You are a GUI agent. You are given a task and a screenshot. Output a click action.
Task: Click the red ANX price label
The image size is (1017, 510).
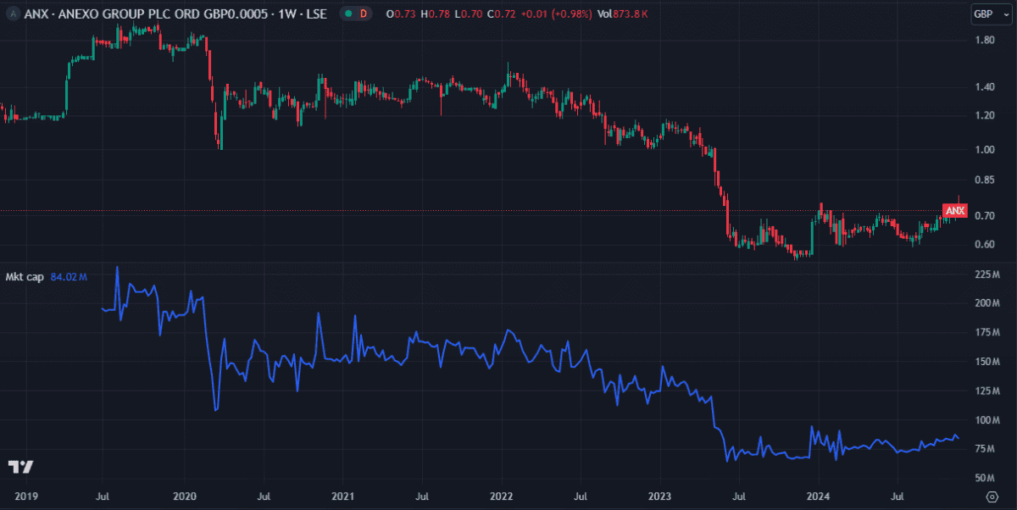click(x=954, y=210)
